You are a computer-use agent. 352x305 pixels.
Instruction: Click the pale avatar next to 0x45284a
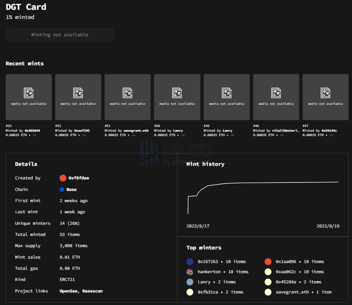(x=268, y=282)
